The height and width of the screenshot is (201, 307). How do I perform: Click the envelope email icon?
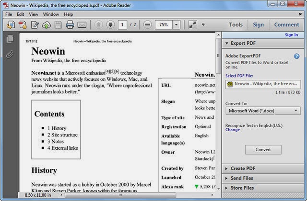pos(82,25)
